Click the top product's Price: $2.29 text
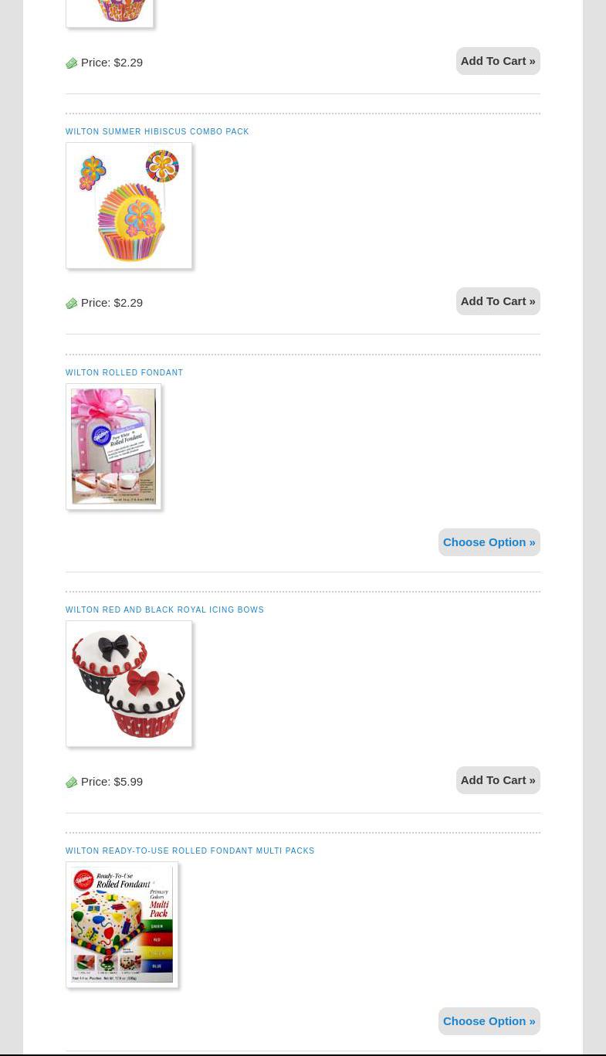Viewport: 606px width, 1056px height. click(x=112, y=63)
